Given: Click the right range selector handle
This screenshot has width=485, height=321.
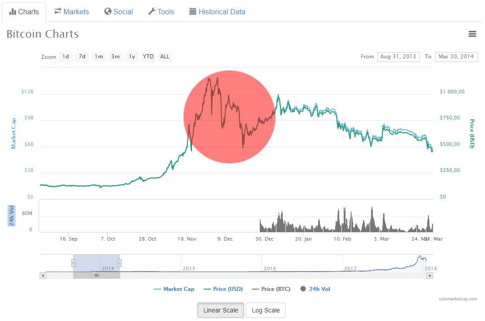Looking at the screenshot, I should tap(120, 263).
